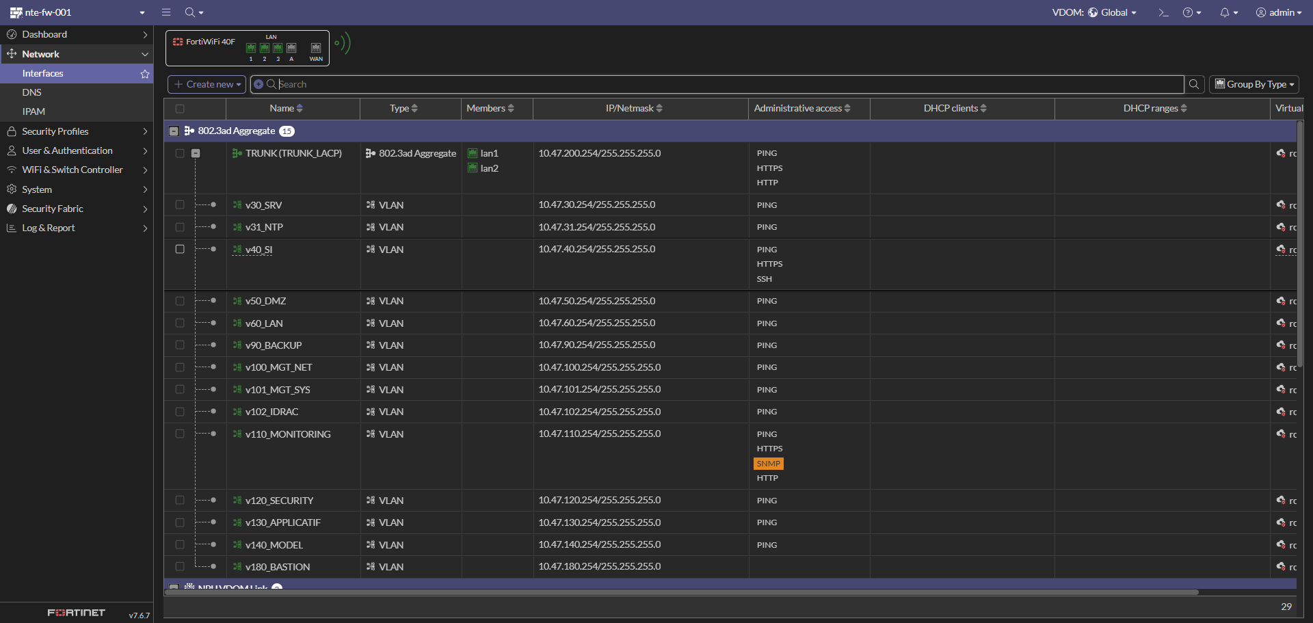
Task: Click LAN port A on faceplate
Action: (x=291, y=48)
